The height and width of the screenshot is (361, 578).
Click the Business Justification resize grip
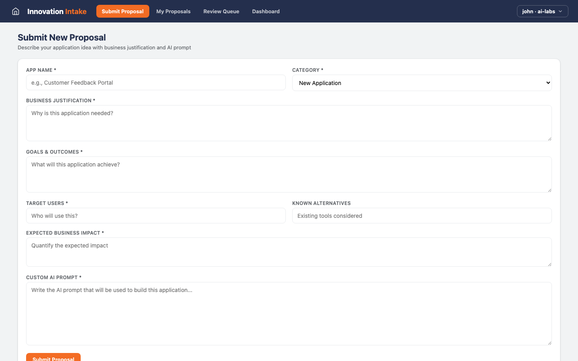[x=550, y=138]
